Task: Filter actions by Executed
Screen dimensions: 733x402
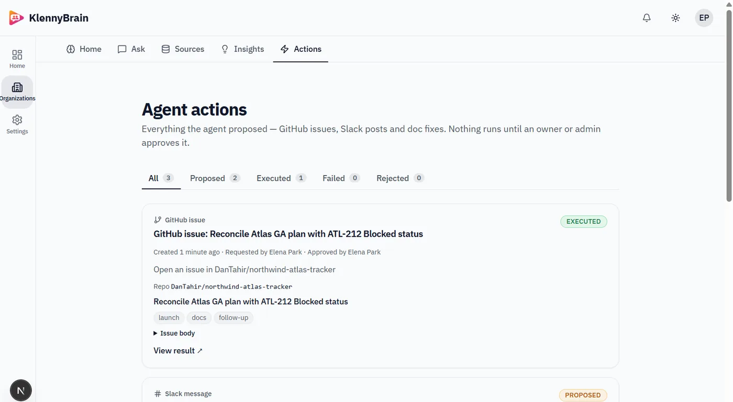Action: [281, 178]
